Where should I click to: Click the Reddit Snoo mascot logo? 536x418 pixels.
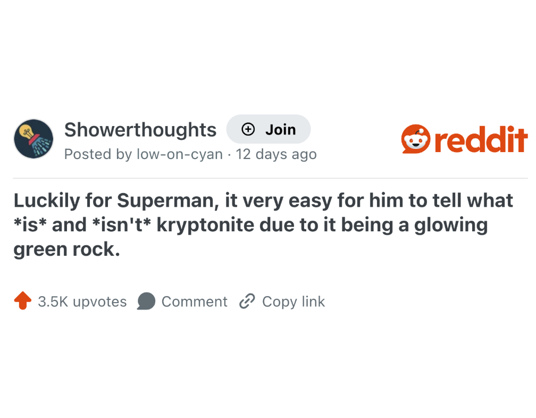click(x=415, y=139)
